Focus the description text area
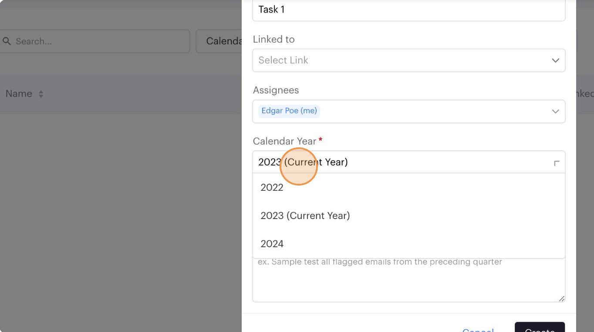 pyautogui.click(x=408, y=282)
